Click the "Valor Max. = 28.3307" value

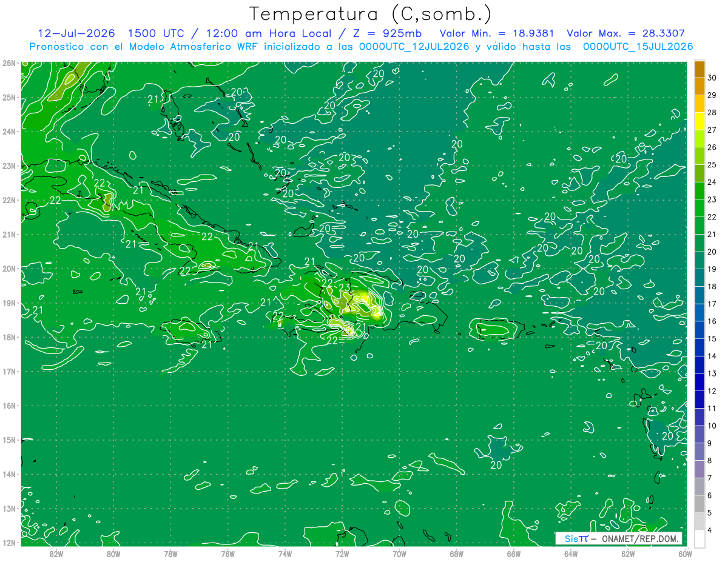tap(625, 33)
